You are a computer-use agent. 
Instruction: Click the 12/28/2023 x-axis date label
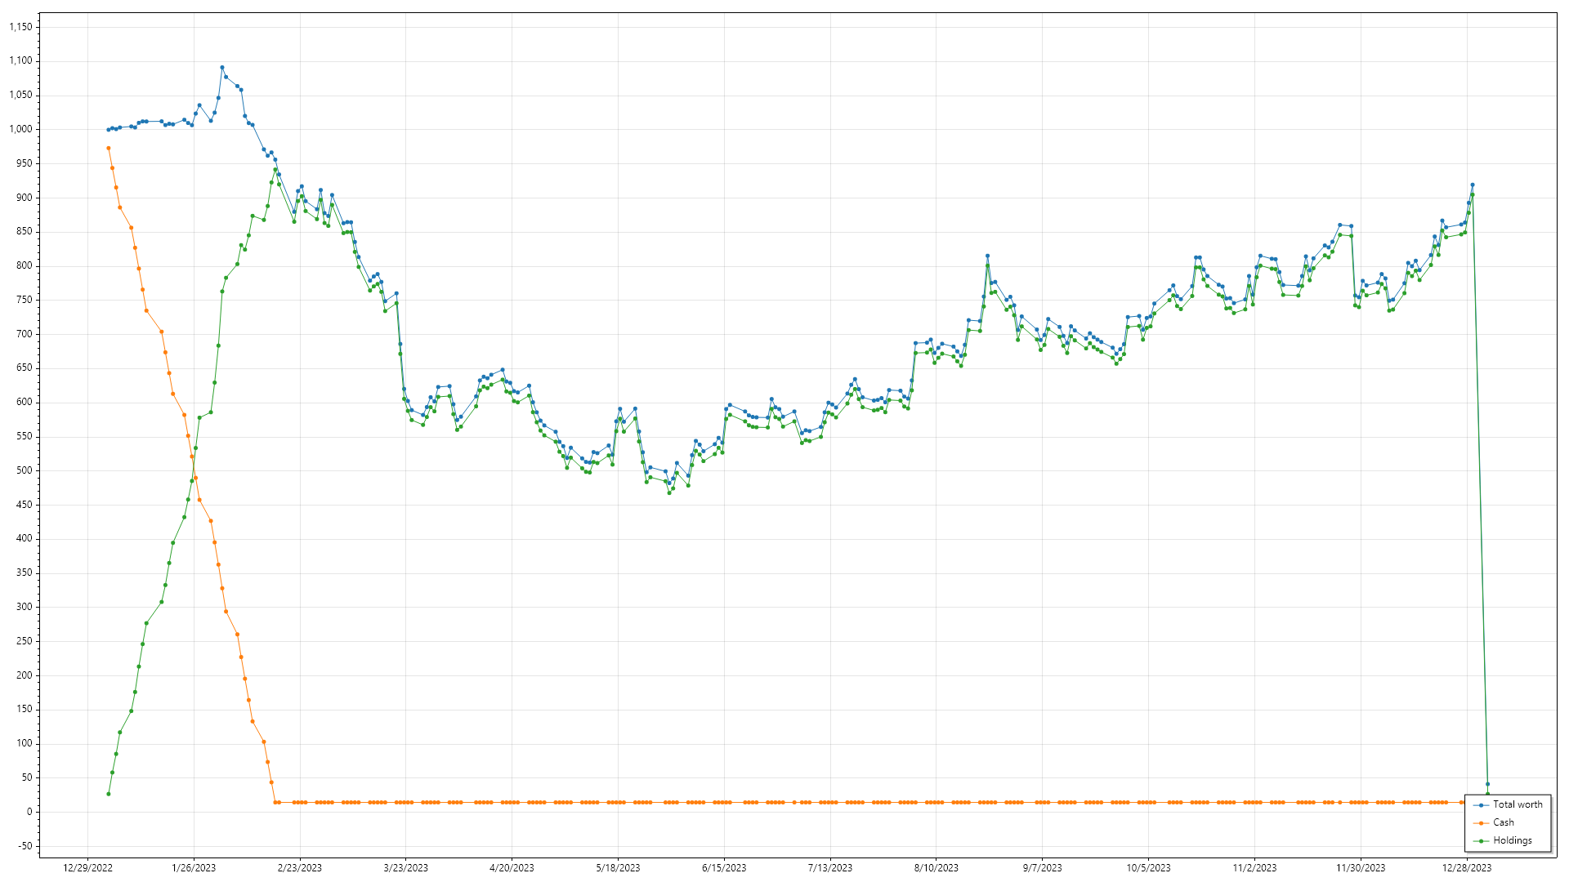tap(1467, 868)
